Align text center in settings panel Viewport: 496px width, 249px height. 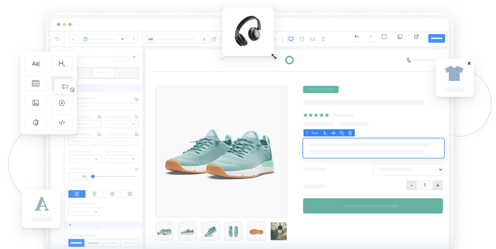pos(94,193)
